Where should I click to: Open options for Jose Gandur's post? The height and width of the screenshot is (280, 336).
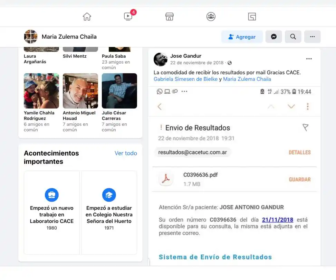pyautogui.click(x=309, y=58)
